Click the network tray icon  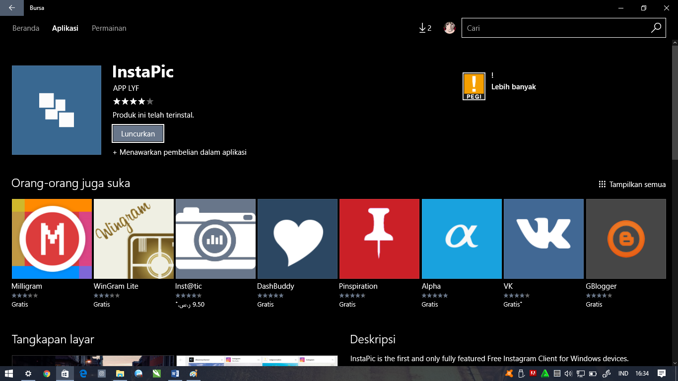pyautogui.click(x=580, y=374)
